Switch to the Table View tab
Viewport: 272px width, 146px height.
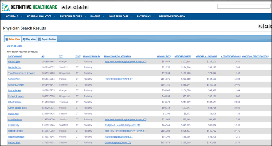point(13,39)
